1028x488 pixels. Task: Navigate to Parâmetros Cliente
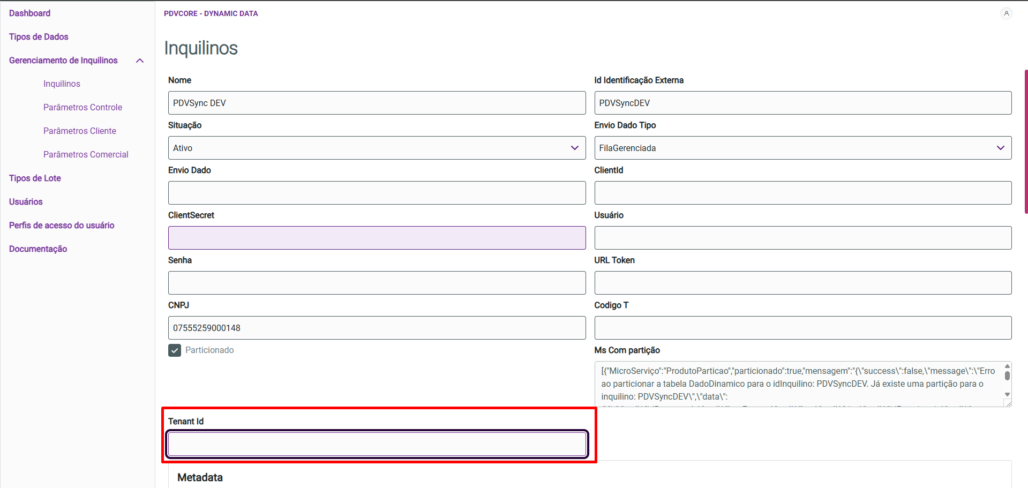pyautogui.click(x=79, y=131)
